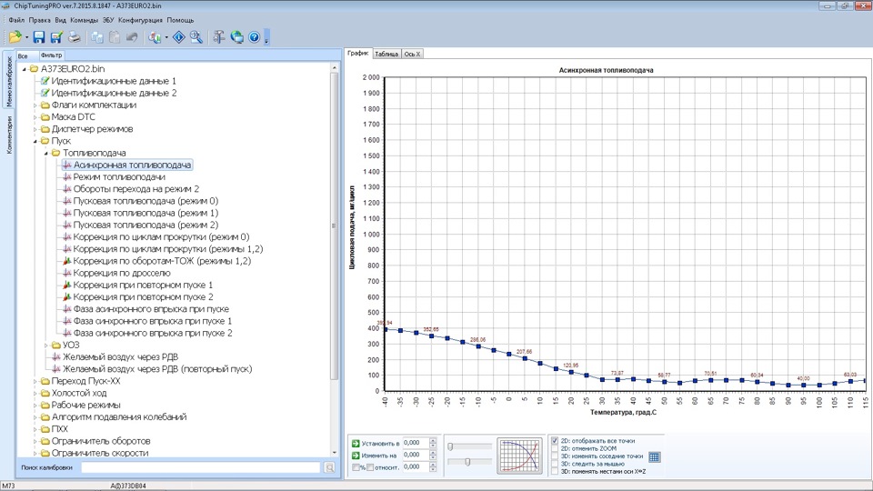Click the magnifier search icon in toolbar
The image size is (873, 491).
[196, 37]
